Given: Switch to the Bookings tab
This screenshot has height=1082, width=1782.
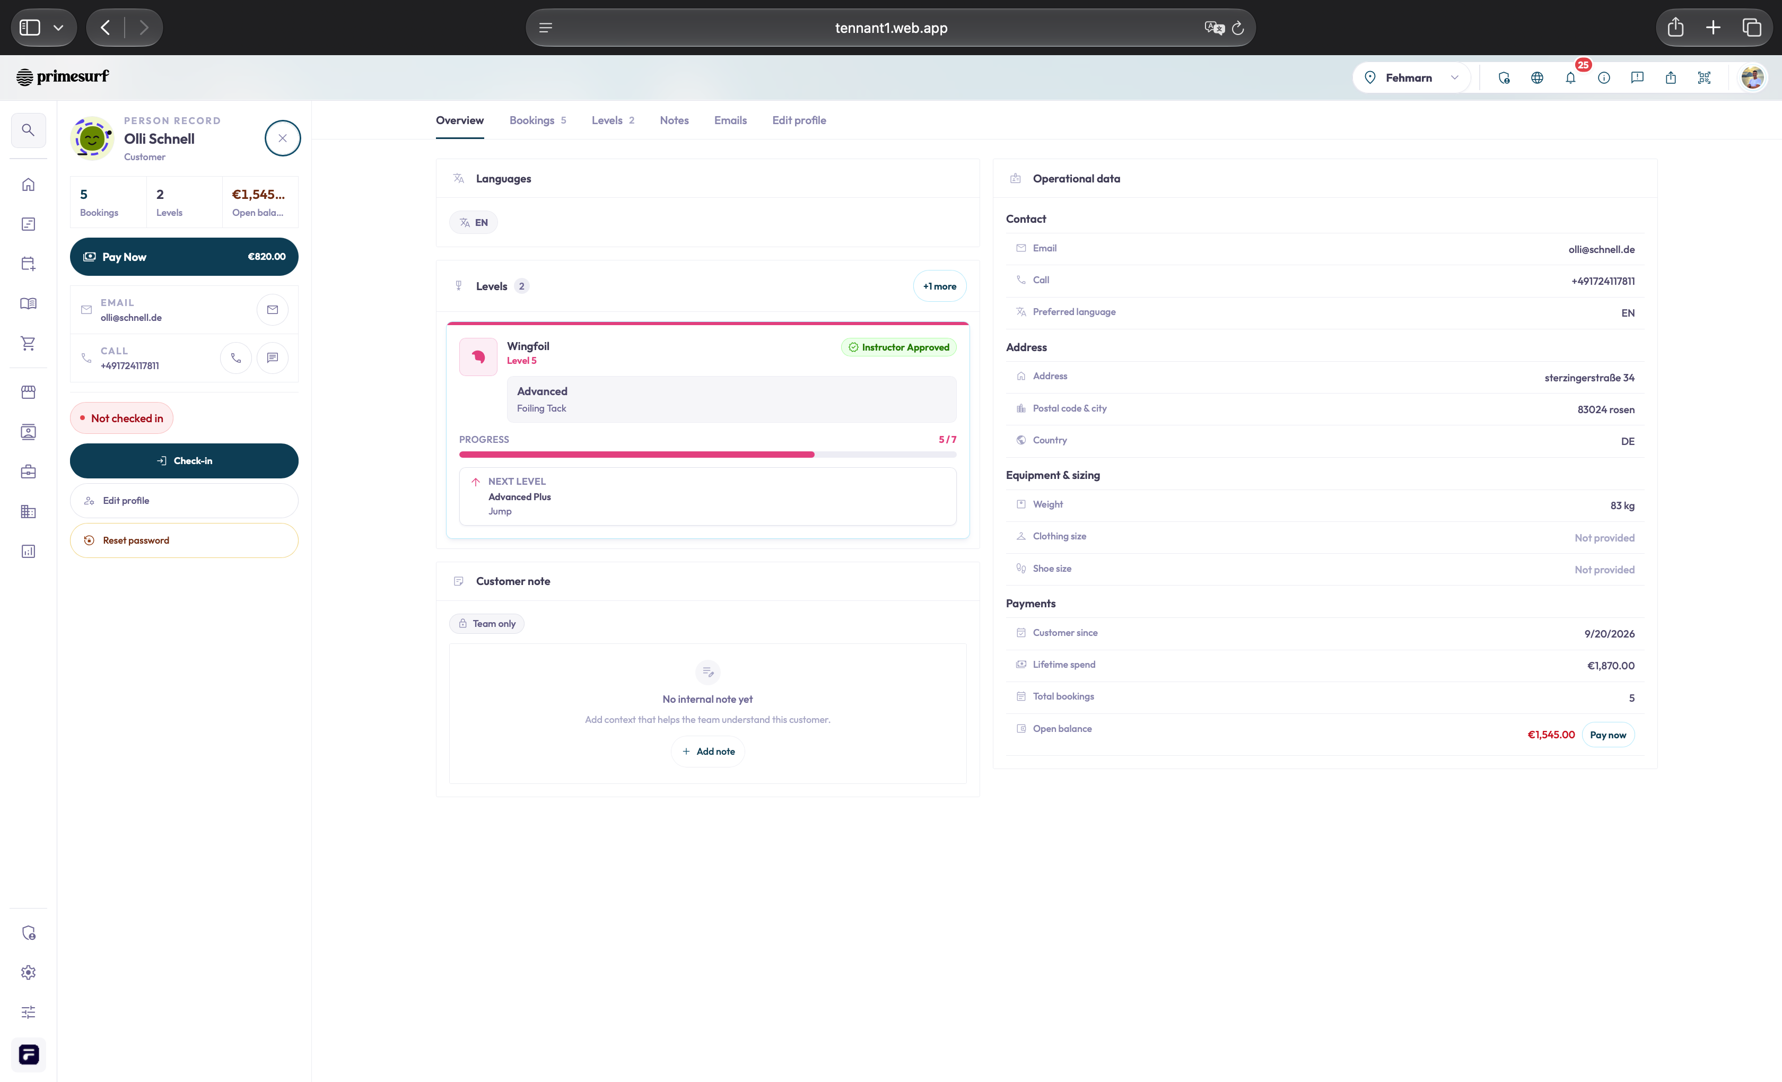Looking at the screenshot, I should tap(538, 120).
